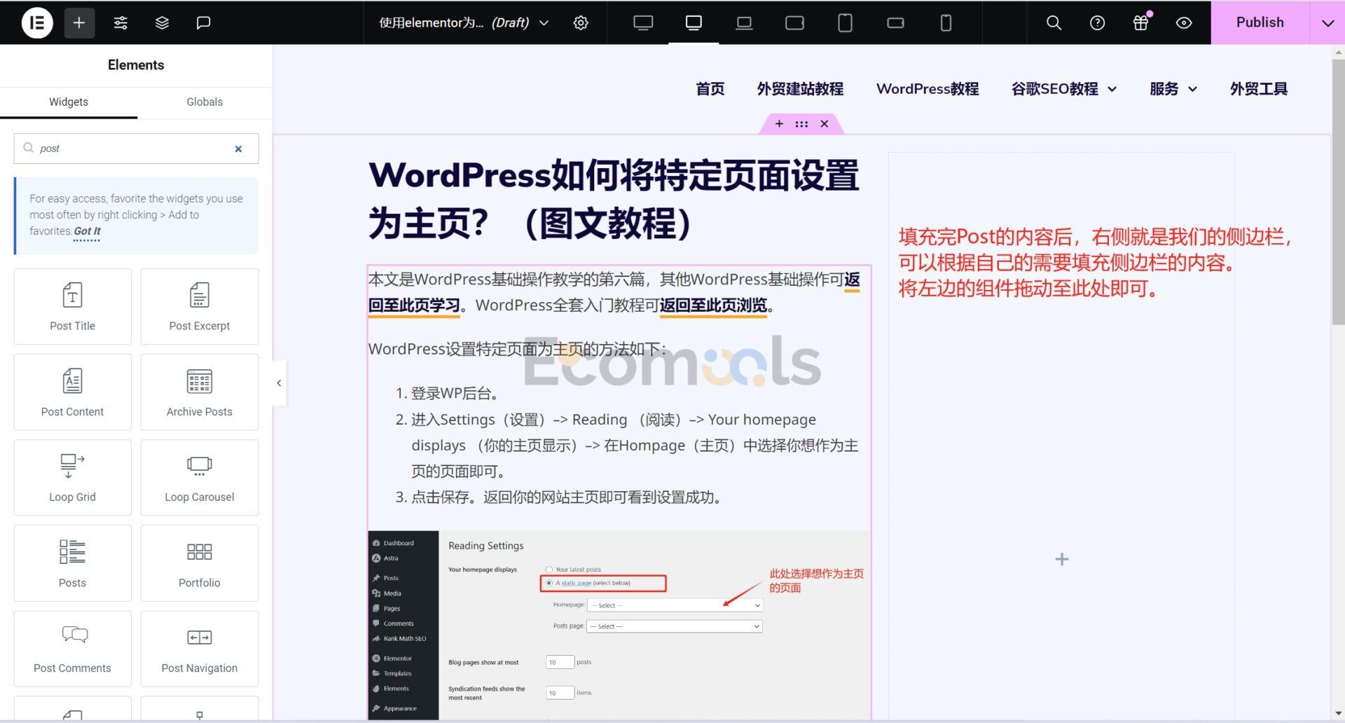The image size is (1345, 723).
Task: Select the Portfolio widget
Action: coord(200,563)
